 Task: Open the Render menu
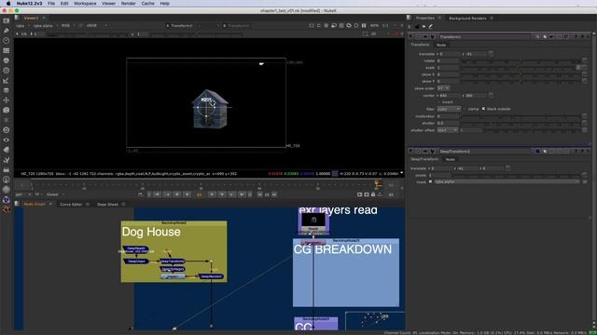(128, 4)
